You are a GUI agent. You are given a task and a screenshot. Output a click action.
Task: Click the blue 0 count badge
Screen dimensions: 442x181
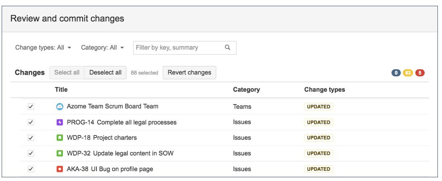[x=396, y=73]
